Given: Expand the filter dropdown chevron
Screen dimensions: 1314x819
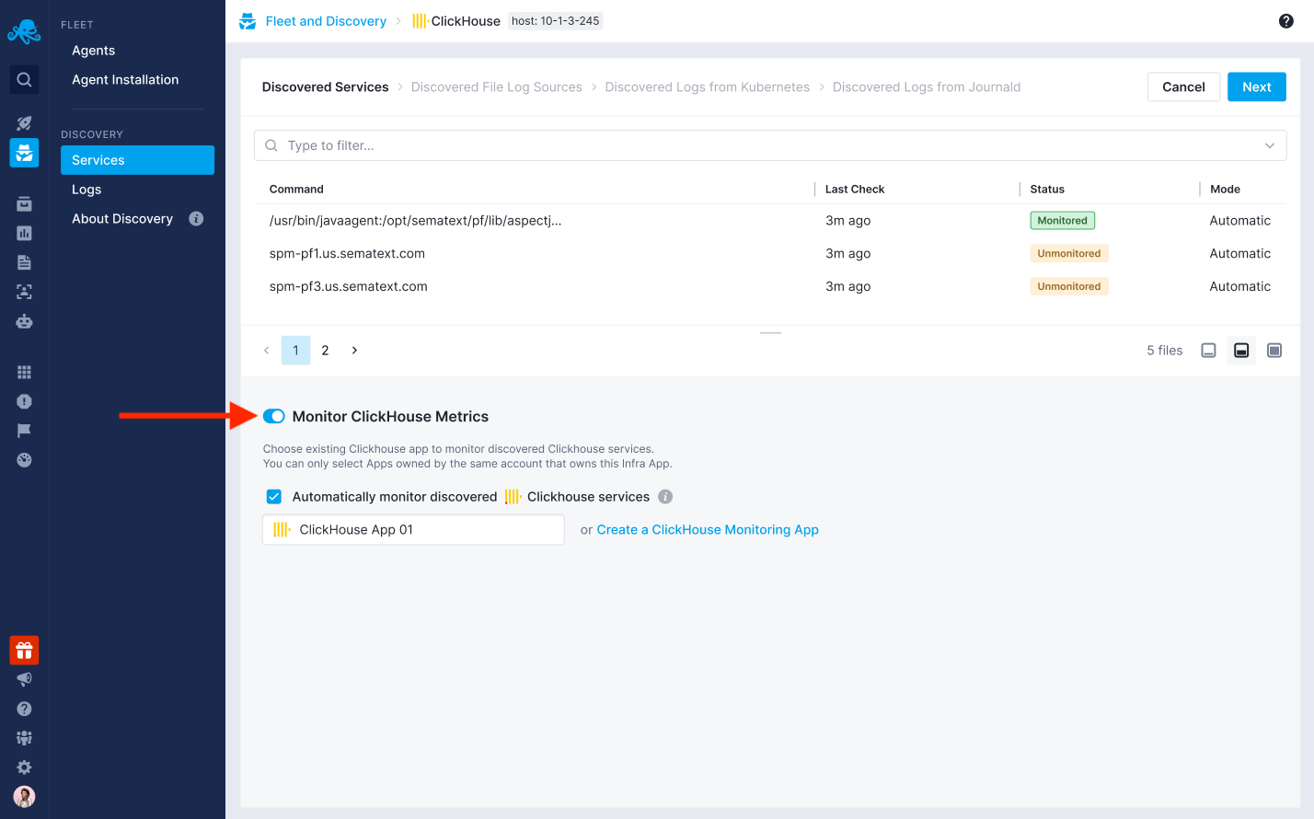Looking at the screenshot, I should point(1270,145).
